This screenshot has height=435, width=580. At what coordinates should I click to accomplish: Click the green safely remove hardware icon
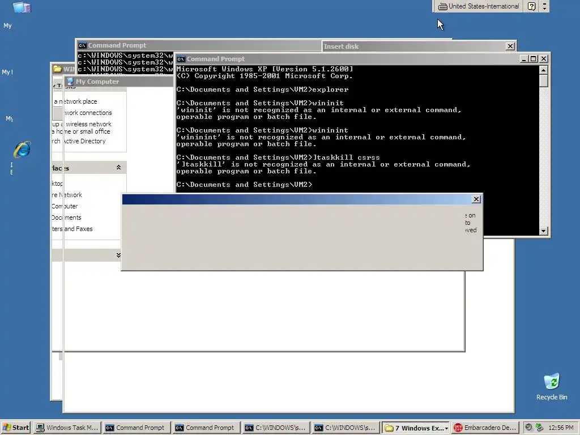pos(539,427)
